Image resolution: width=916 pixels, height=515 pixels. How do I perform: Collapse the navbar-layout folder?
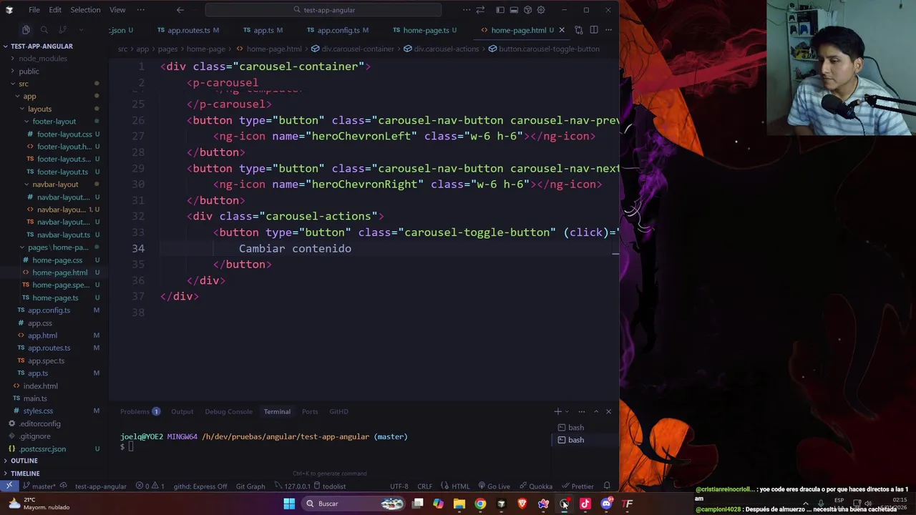(x=55, y=185)
